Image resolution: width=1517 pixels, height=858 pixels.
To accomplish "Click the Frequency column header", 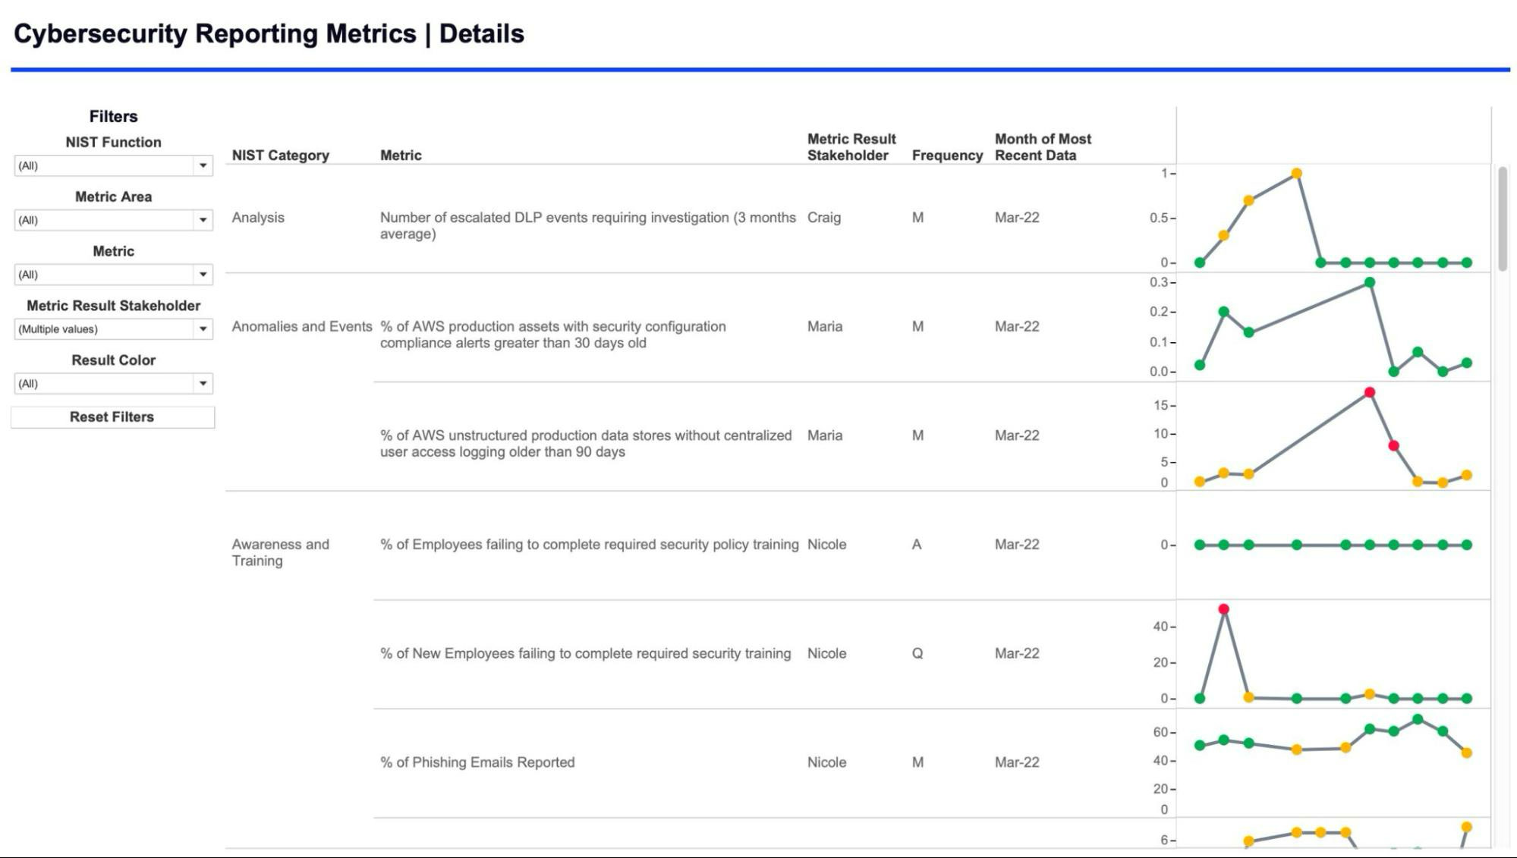I will point(946,155).
